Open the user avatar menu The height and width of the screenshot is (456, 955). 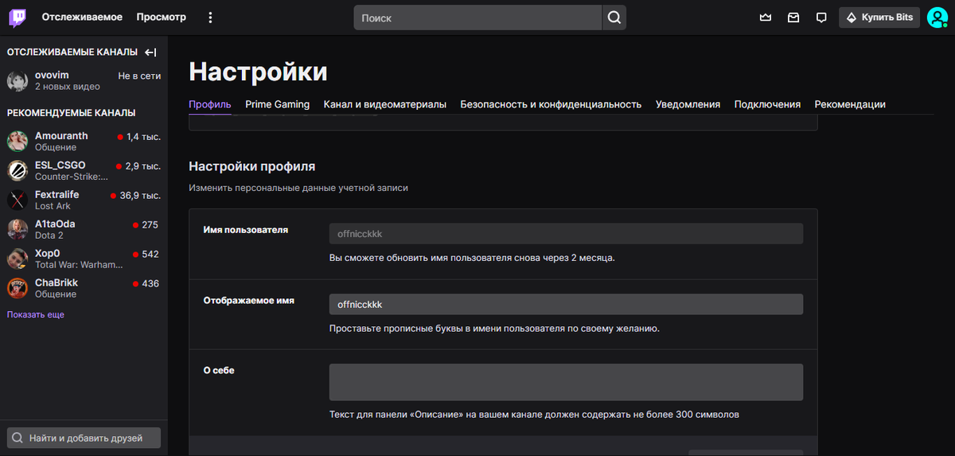[937, 18]
